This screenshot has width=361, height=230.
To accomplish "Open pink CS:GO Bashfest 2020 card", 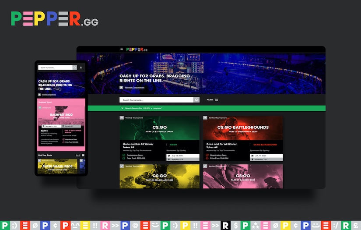I will [243, 176].
